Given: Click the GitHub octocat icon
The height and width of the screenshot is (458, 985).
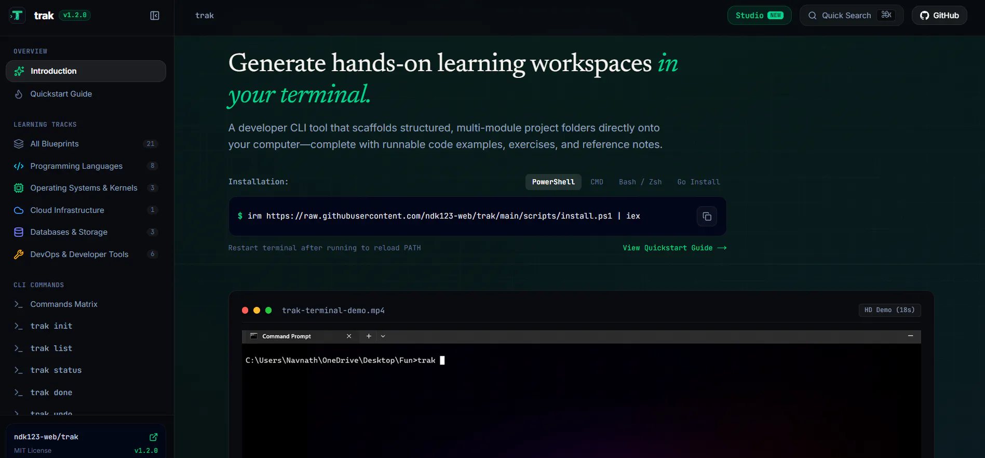Looking at the screenshot, I should pos(925,16).
